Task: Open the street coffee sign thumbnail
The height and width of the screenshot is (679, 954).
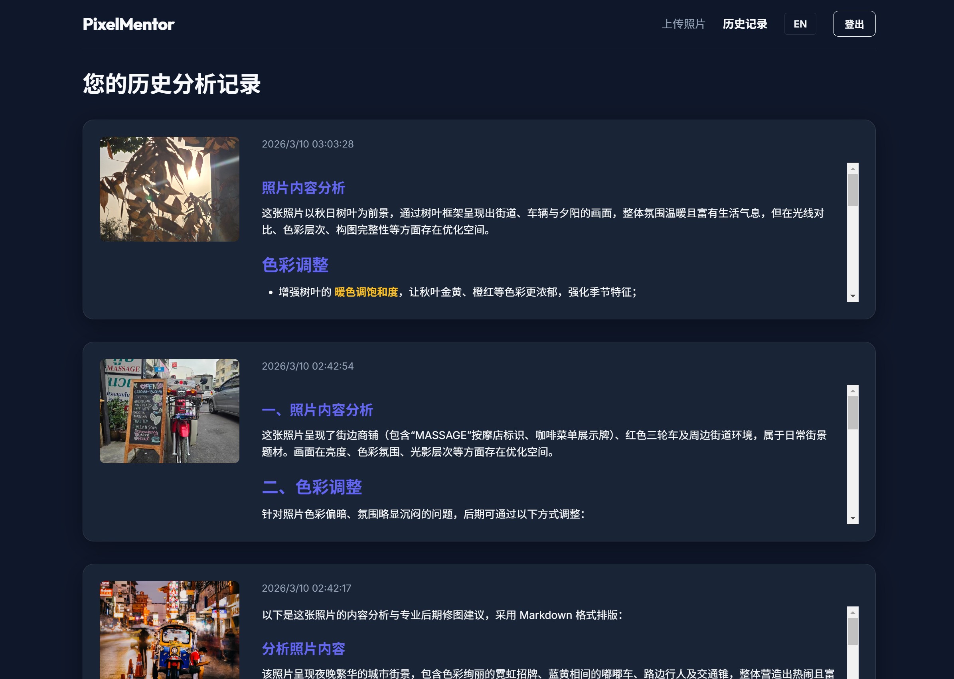Action: (169, 411)
